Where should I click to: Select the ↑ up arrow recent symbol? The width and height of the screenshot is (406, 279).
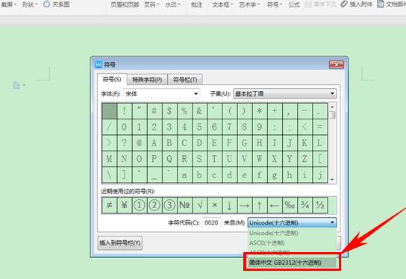(260, 205)
